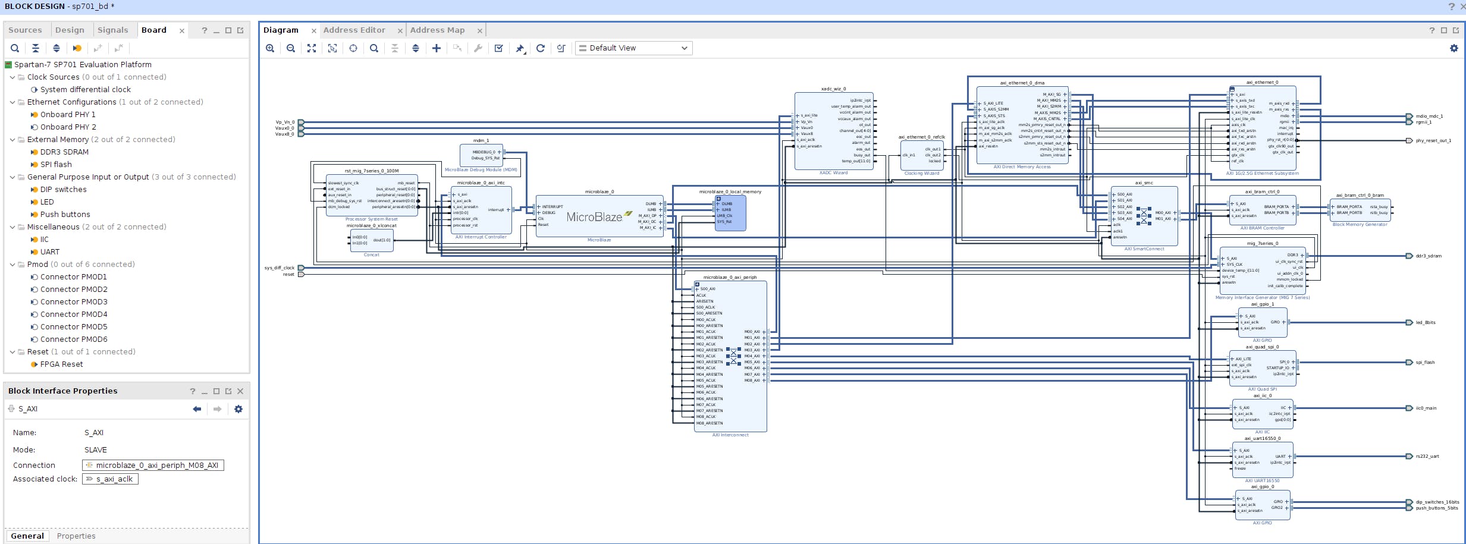Validate design with checkmark icon

[499, 48]
